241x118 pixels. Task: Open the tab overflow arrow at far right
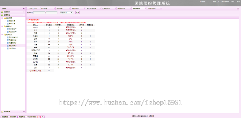[238, 9]
